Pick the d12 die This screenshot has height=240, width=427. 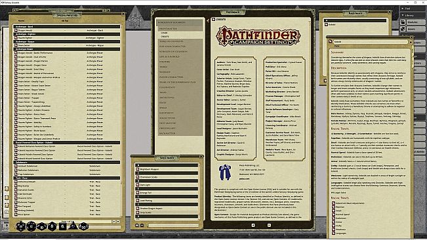31,226
